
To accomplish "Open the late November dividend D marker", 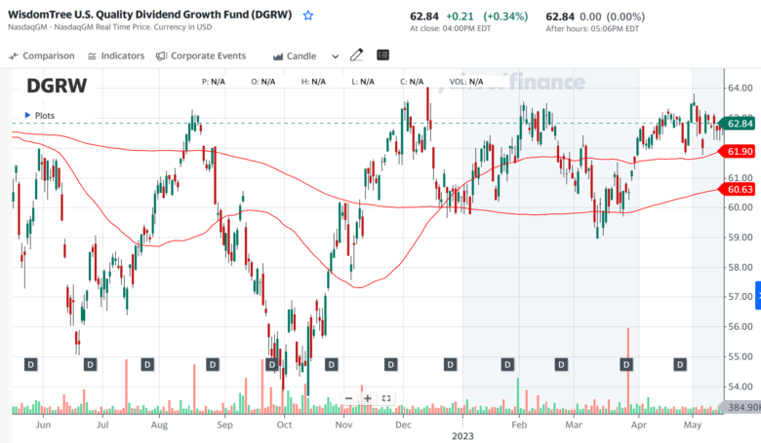I will (x=391, y=364).
